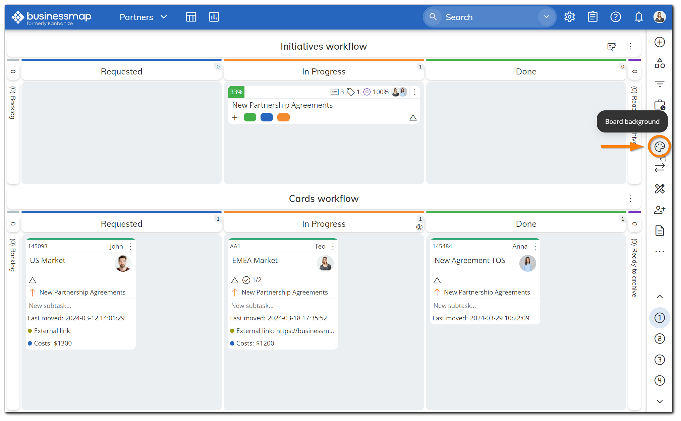Select the green sticker on New Partnership Agreements
This screenshot has width=681, height=421.
pos(250,117)
